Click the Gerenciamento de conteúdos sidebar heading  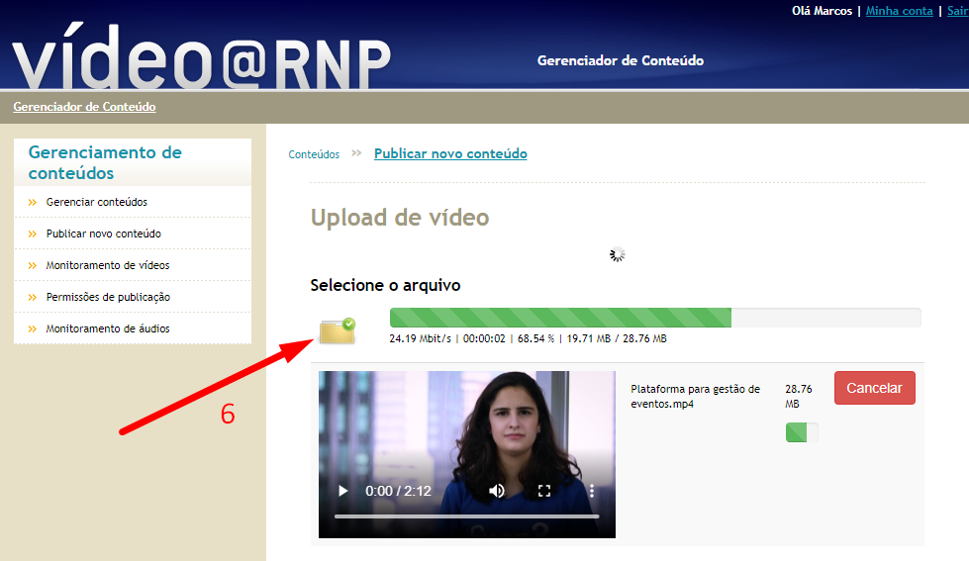coord(105,162)
